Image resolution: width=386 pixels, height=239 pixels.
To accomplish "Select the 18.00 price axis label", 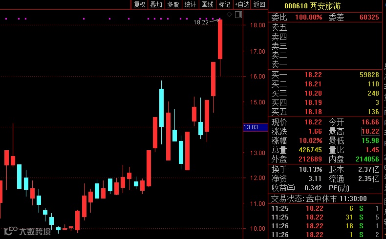I will tap(257, 25).
